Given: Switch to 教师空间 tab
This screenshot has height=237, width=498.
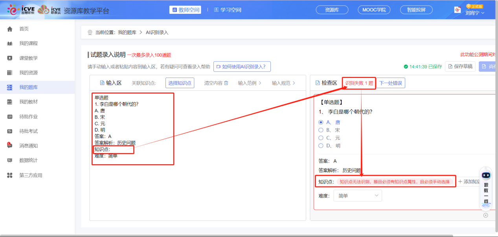Looking at the screenshot, I should 185,10.
